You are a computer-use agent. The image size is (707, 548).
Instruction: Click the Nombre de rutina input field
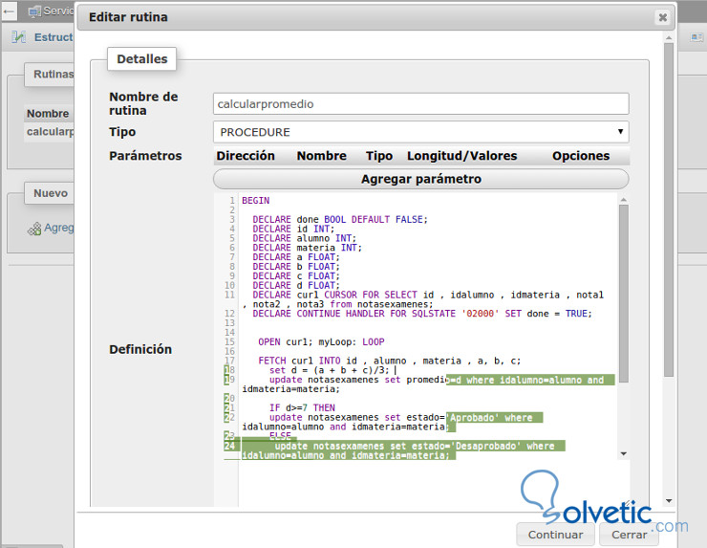420,104
